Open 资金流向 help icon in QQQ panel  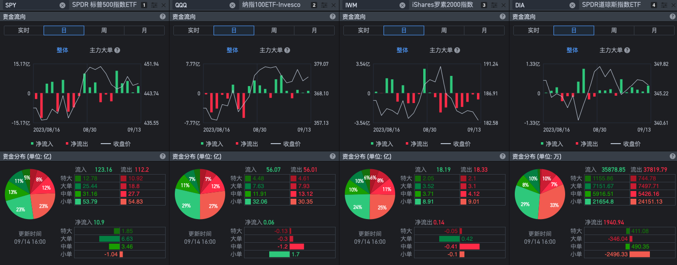(x=333, y=16)
